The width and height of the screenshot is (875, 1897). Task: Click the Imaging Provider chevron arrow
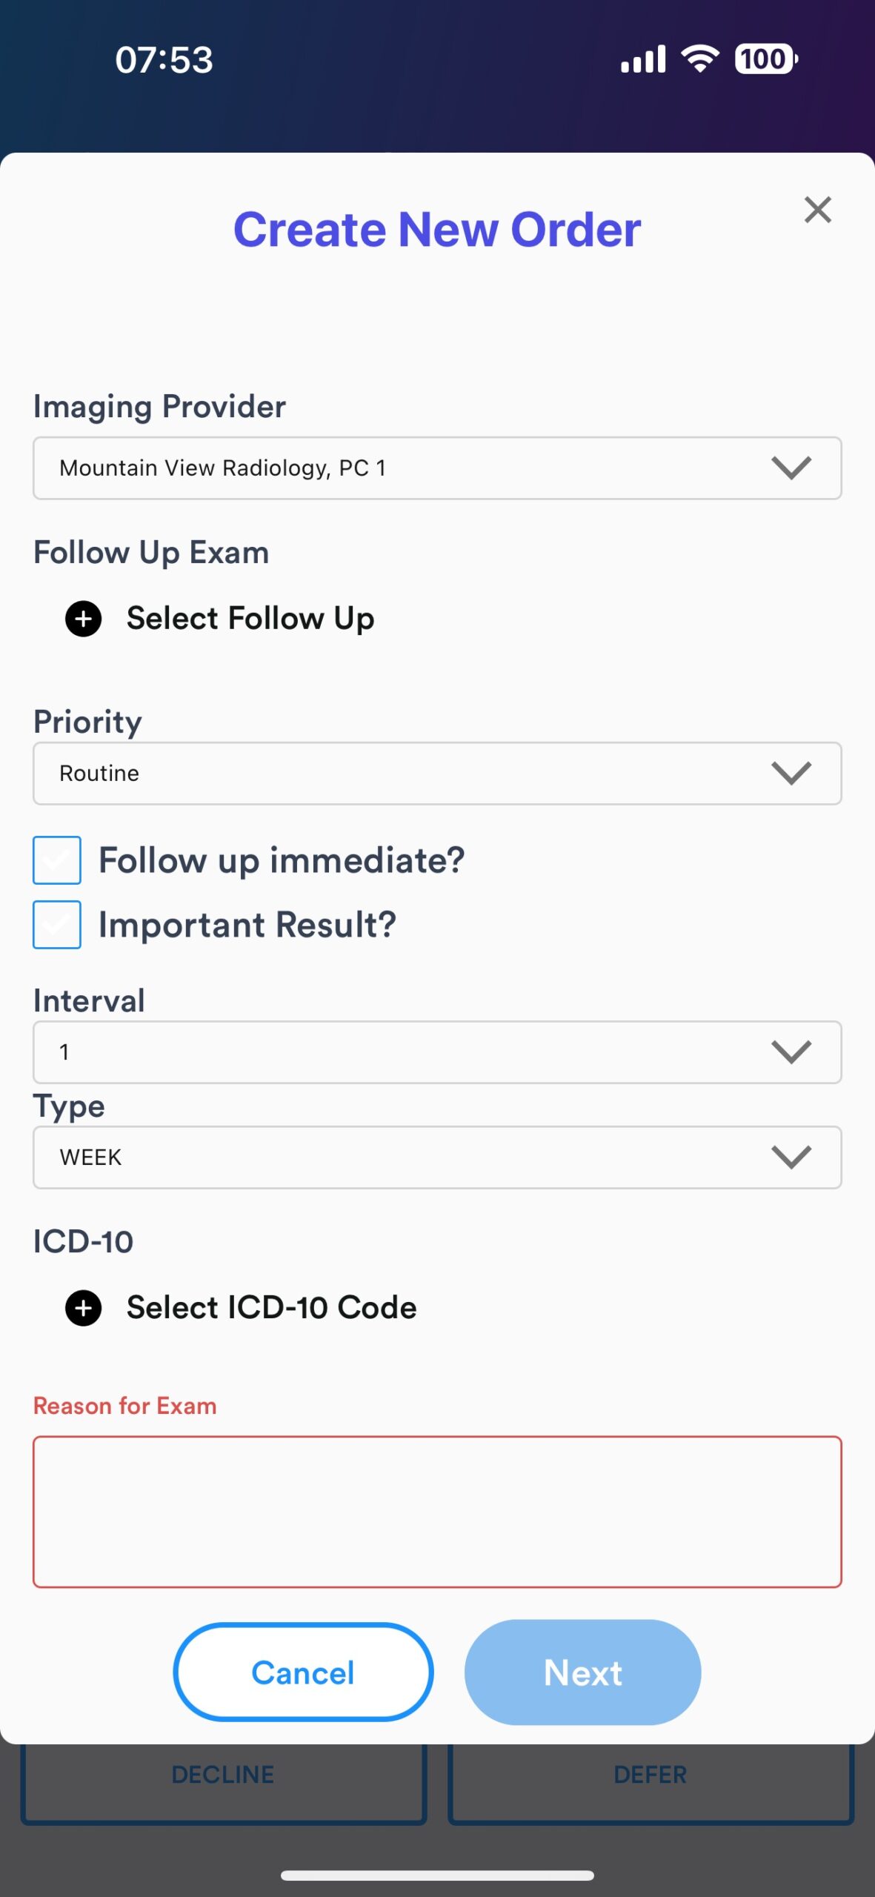(x=791, y=468)
